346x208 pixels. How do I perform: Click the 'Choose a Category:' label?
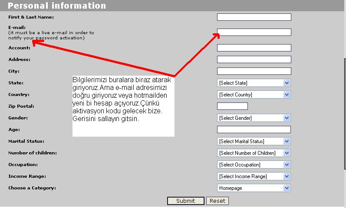click(x=32, y=188)
